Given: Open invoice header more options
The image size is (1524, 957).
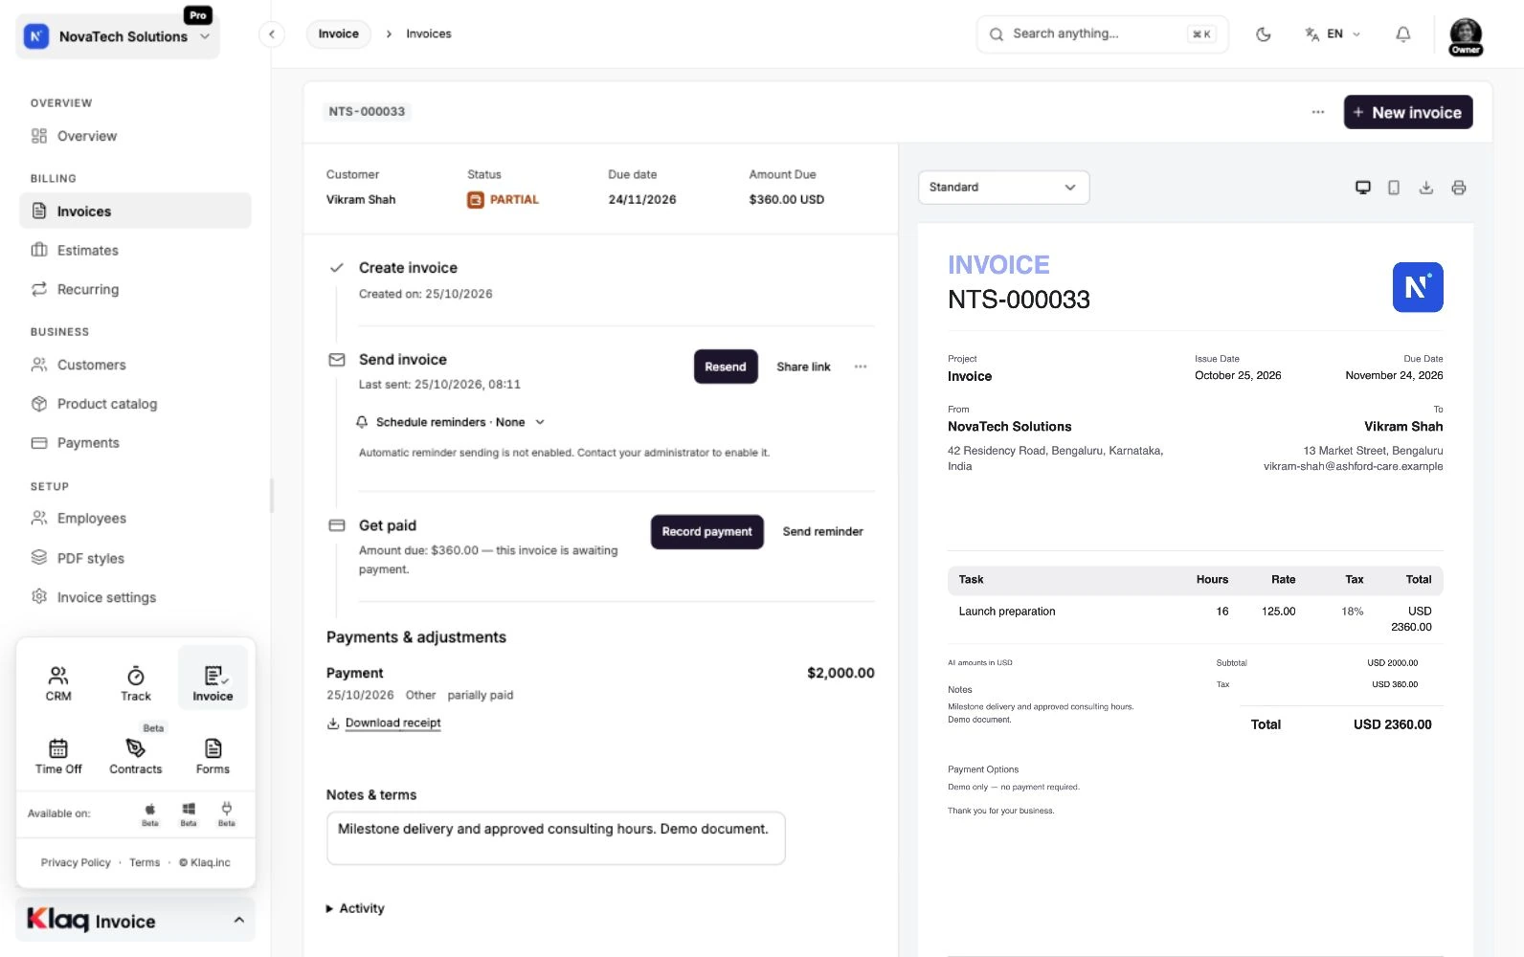Looking at the screenshot, I should click(x=1318, y=112).
